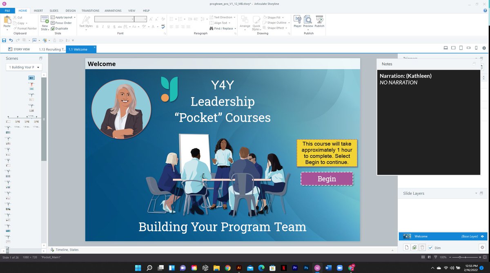Expand Timeline, States panel
This screenshot has height=273, width=490.
point(65,249)
